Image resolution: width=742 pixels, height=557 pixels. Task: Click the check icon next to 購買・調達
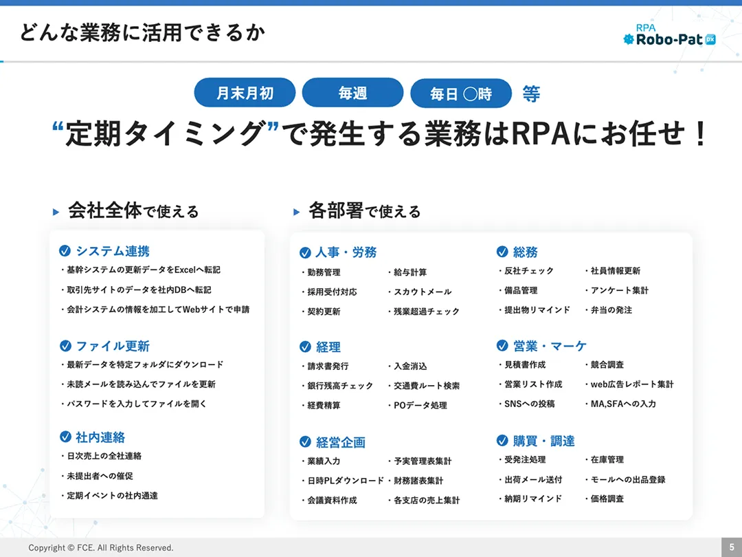point(502,440)
